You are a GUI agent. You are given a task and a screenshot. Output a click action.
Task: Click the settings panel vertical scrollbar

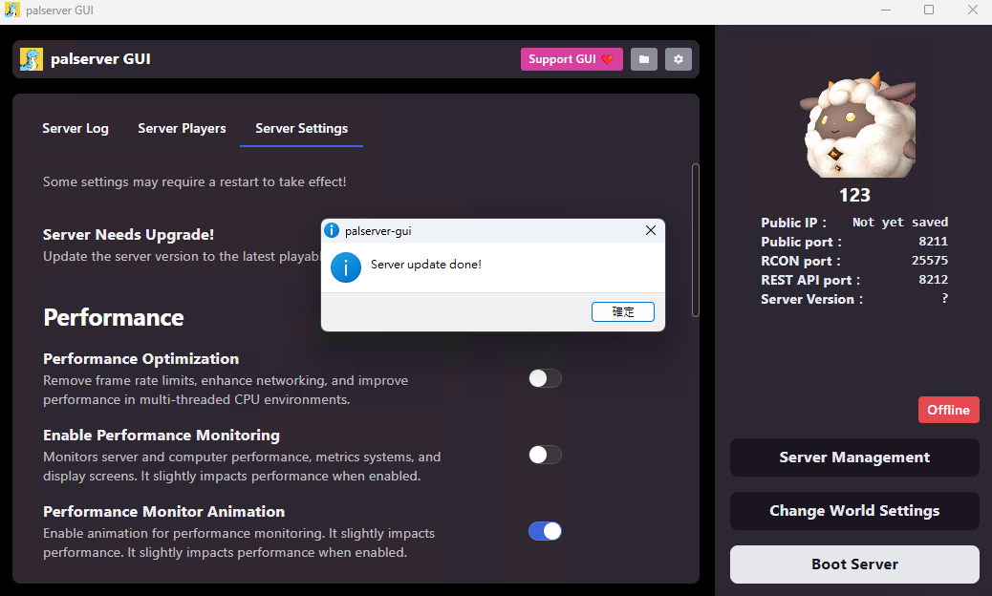(696, 240)
